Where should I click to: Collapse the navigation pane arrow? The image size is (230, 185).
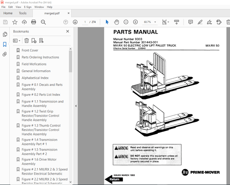[76, 106]
